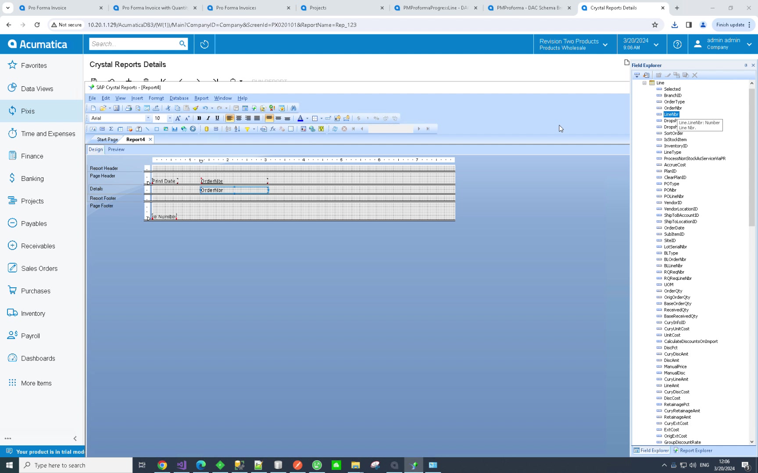This screenshot has width=758, height=473.
Task: Click the Save diskette icon
Action: click(x=116, y=108)
